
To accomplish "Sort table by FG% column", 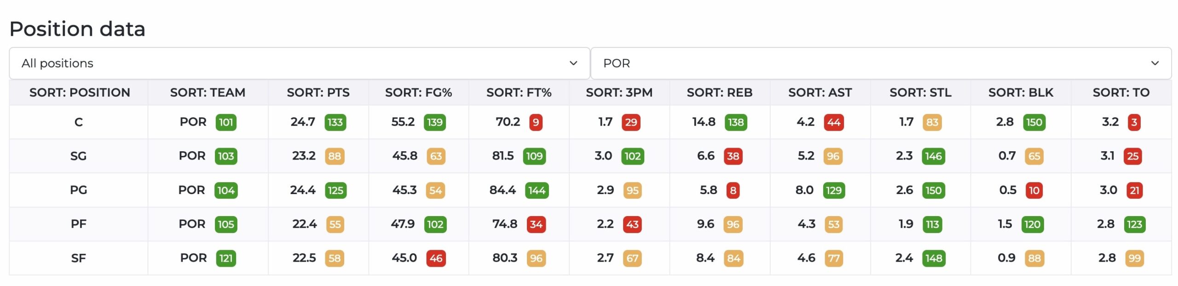I will coord(418,92).
